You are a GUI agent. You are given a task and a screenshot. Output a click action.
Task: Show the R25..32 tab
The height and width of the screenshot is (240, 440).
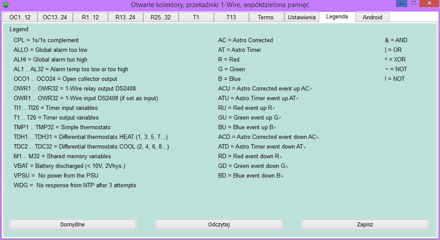pyautogui.click(x=160, y=17)
